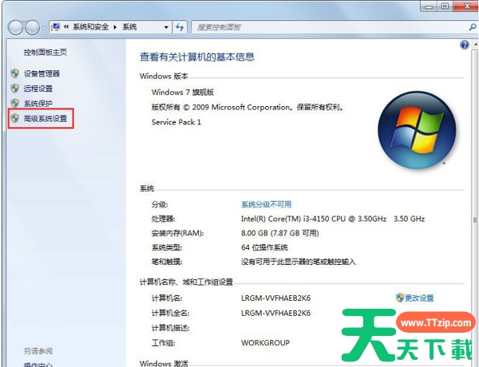Open 高级系统设置 link
The image size is (479, 367).
[x=46, y=119]
